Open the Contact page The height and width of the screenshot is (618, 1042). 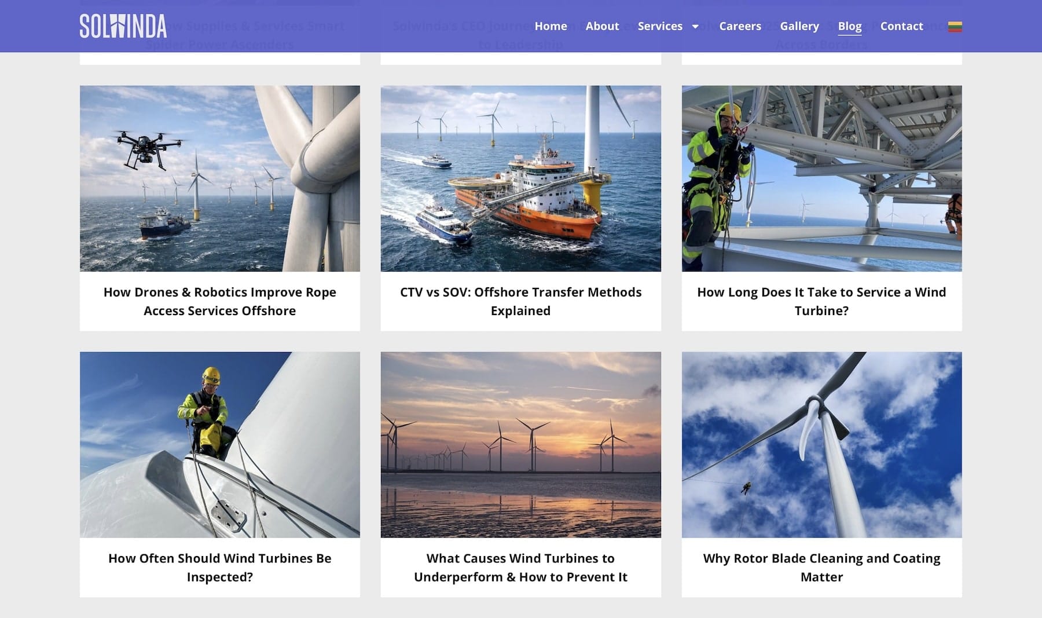tap(901, 26)
